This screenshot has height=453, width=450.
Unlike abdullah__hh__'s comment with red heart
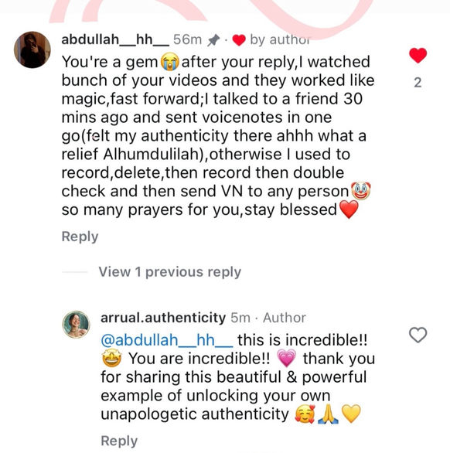pyautogui.click(x=418, y=55)
